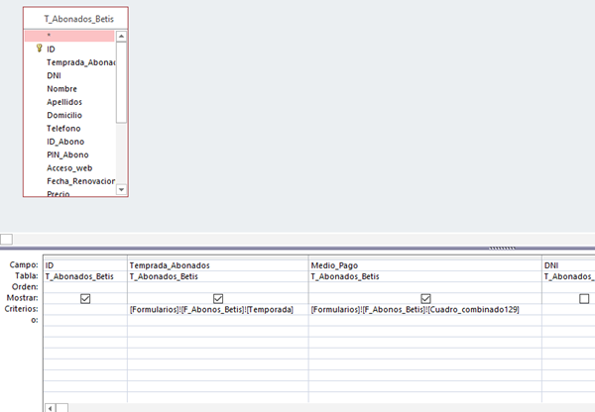Toggle the Mostrar checkbox for ID column
The height and width of the screenshot is (412, 595).
[x=85, y=299]
